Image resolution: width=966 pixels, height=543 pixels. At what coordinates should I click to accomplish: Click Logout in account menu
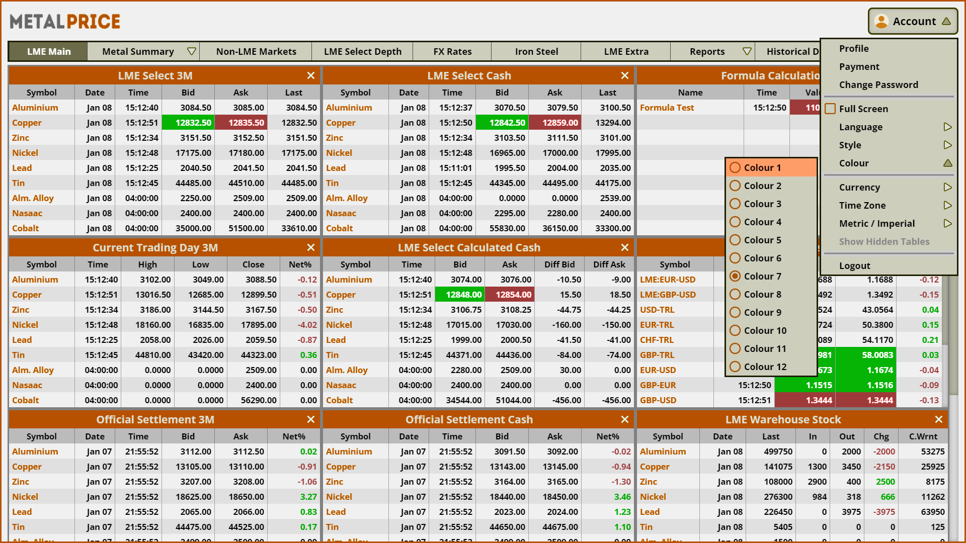(x=854, y=265)
